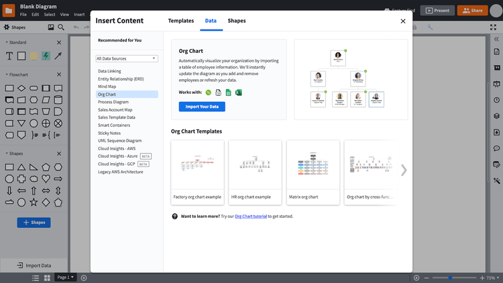Click the zoom in plus button

[482, 278]
